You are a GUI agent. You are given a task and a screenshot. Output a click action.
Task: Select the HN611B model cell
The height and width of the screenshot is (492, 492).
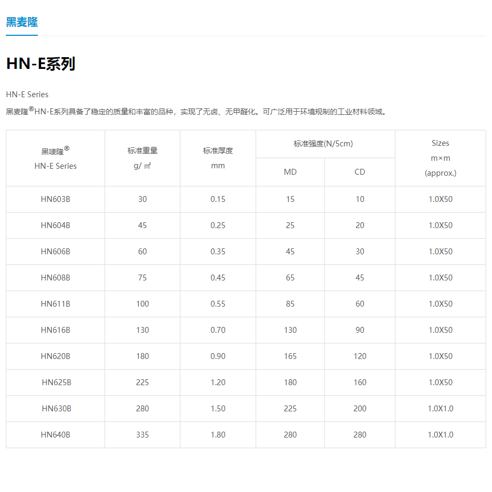(x=55, y=304)
